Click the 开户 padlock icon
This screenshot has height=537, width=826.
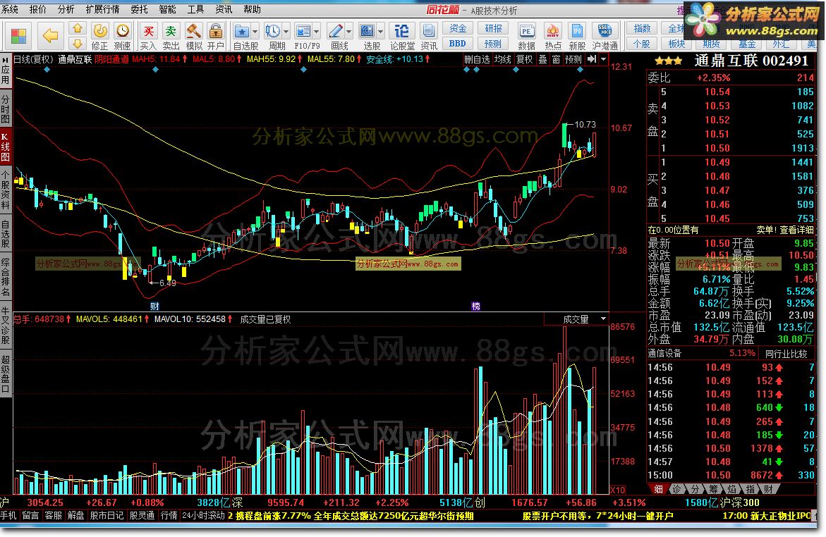pos(215,30)
